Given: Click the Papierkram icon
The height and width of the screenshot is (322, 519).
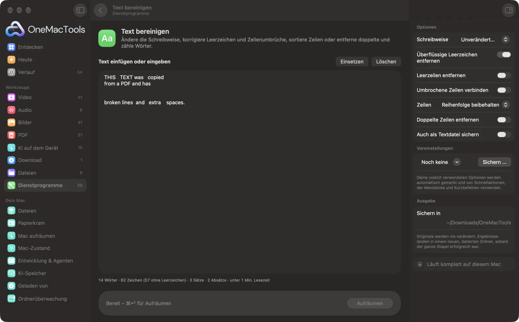Looking at the screenshot, I should pos(11,223).
